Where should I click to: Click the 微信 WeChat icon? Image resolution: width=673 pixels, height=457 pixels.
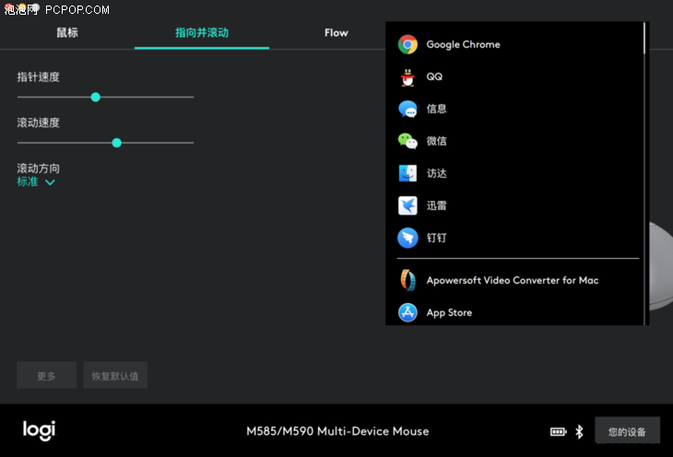[x=407, y=141]
